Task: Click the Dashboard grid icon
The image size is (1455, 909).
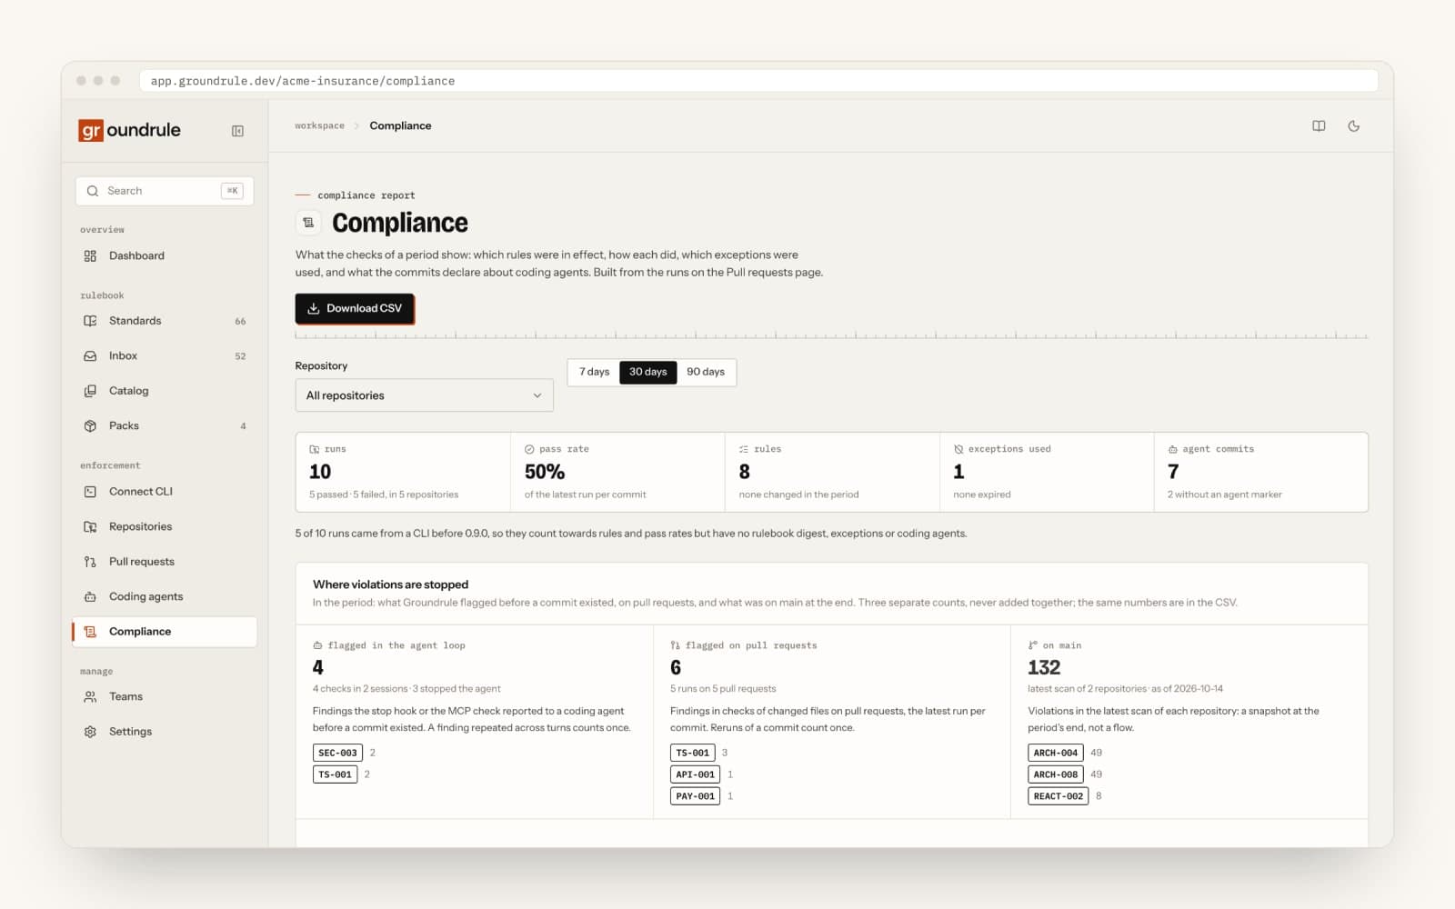Action: 90,256
